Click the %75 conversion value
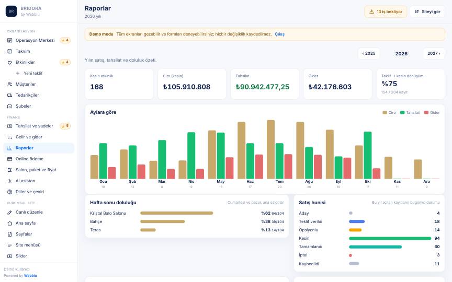452x282 pixels. 389,84
